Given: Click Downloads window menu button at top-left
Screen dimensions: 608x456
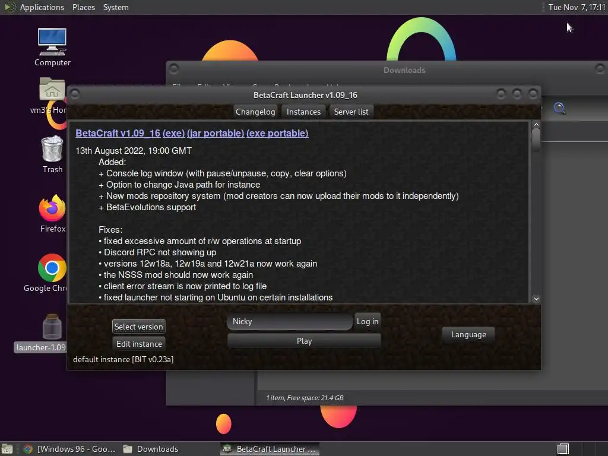Looking at the screenshot, I should (x=174, y=69).
